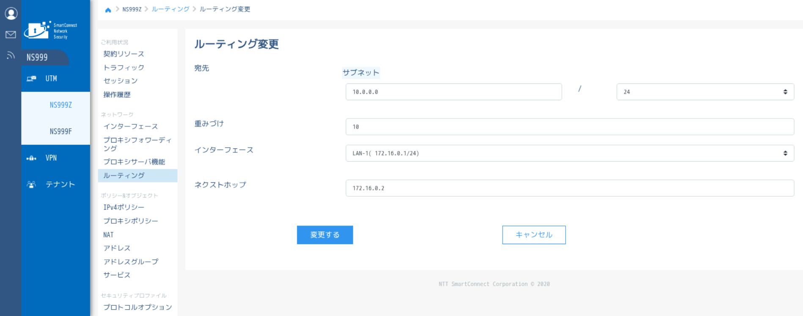Click the サブネット label

coord(361,73)
